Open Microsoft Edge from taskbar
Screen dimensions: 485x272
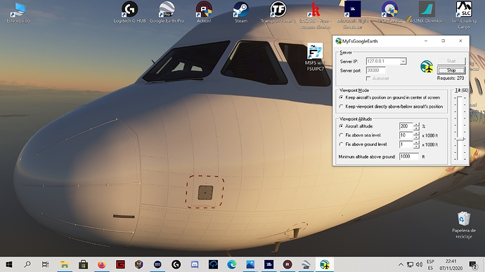(x=232, y=264)
